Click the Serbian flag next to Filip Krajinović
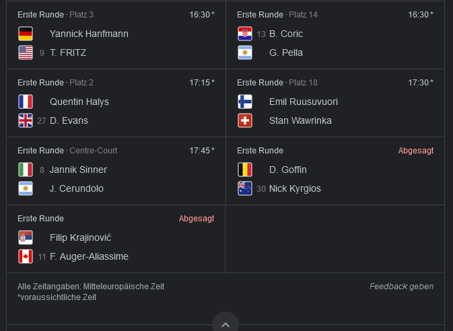This screenshot has width=453, height=331. pos(26,237)
